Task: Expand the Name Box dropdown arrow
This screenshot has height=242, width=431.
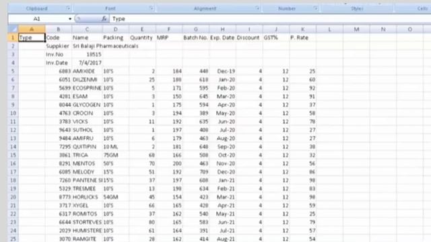Action: tap(70, 19)
